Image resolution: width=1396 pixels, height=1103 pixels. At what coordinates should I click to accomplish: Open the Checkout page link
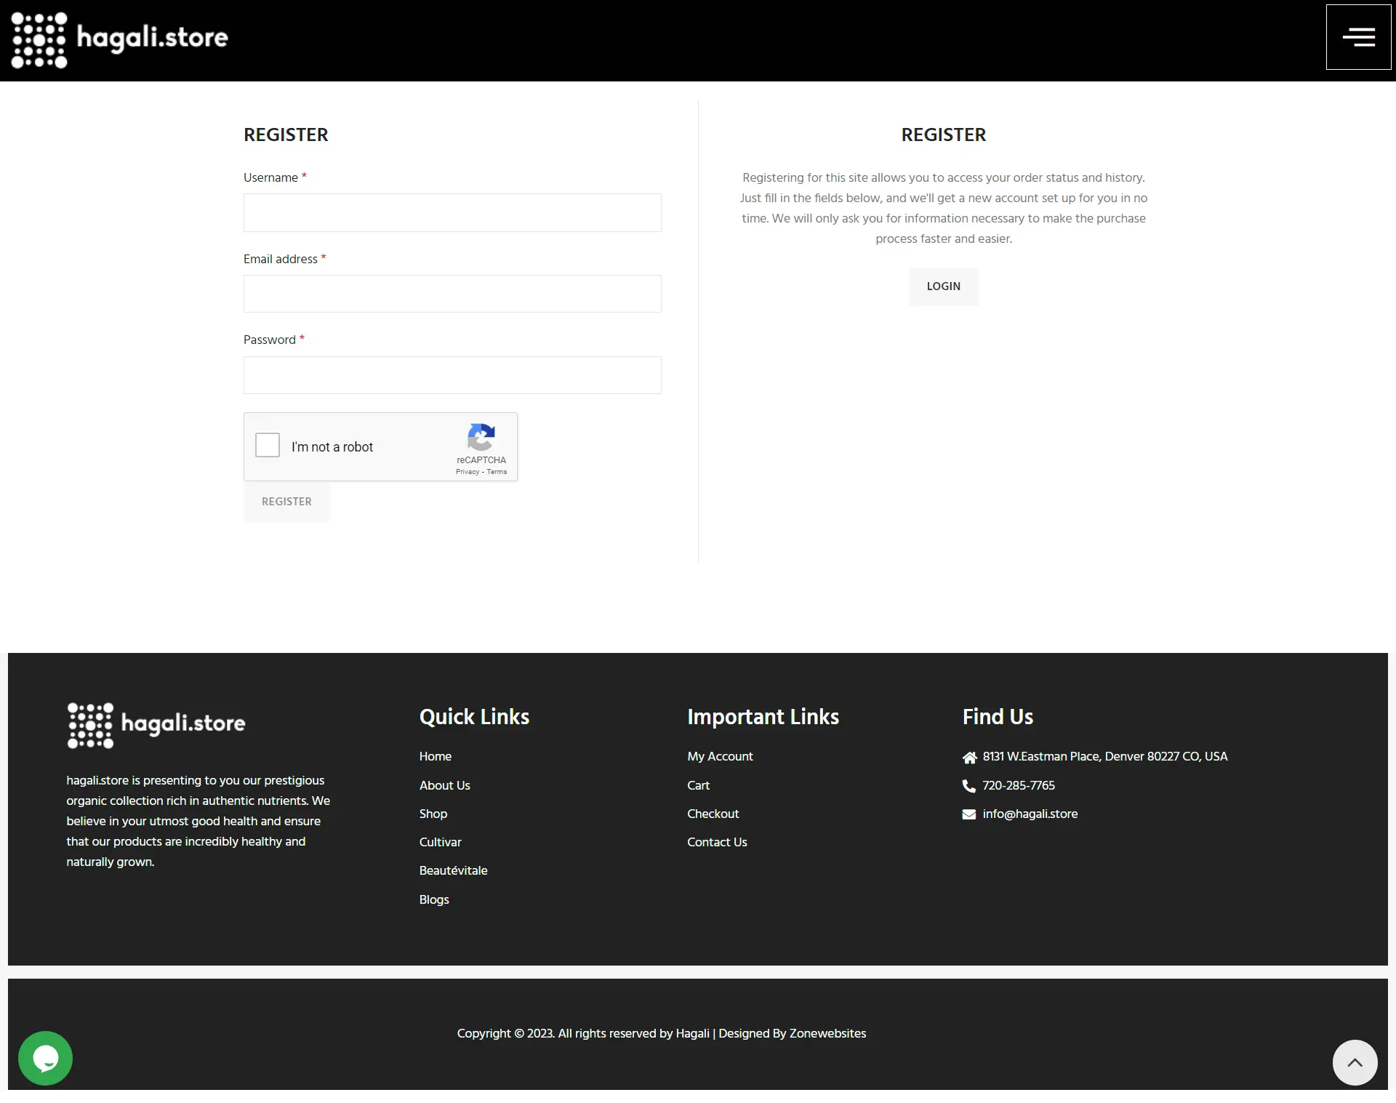point(713,814)
